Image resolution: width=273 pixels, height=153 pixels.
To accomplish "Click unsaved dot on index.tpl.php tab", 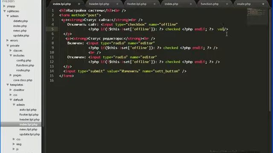I will [x=79, y=4].
